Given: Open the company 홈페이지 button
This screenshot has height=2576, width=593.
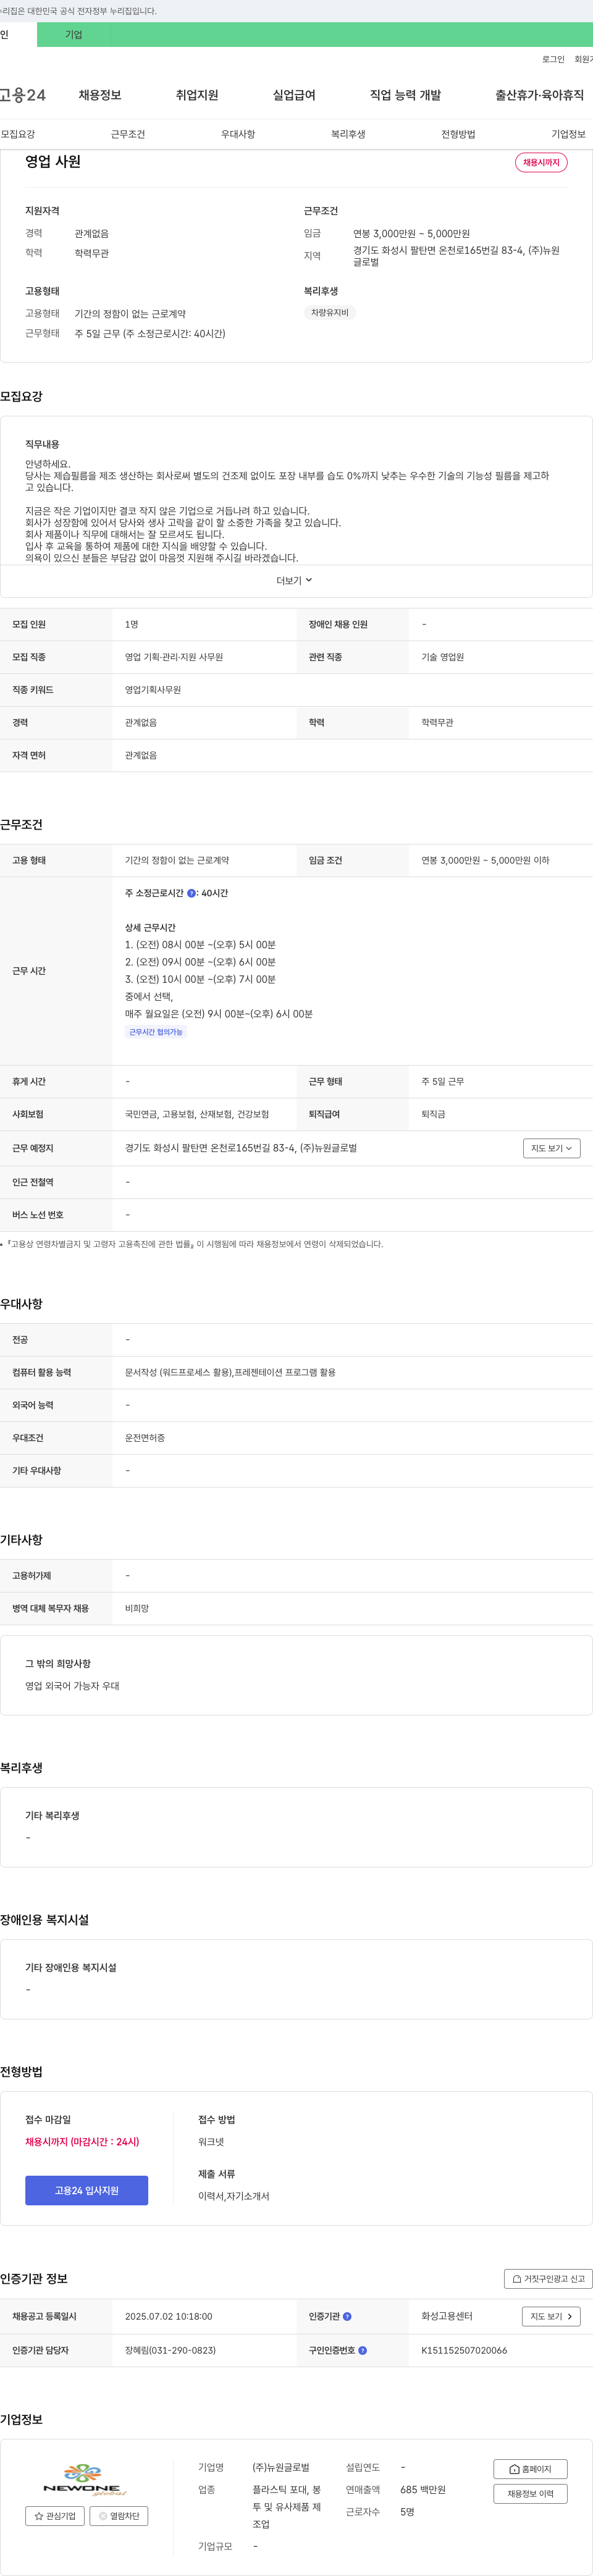Looking at the screenshot, I should [530, 2469].
